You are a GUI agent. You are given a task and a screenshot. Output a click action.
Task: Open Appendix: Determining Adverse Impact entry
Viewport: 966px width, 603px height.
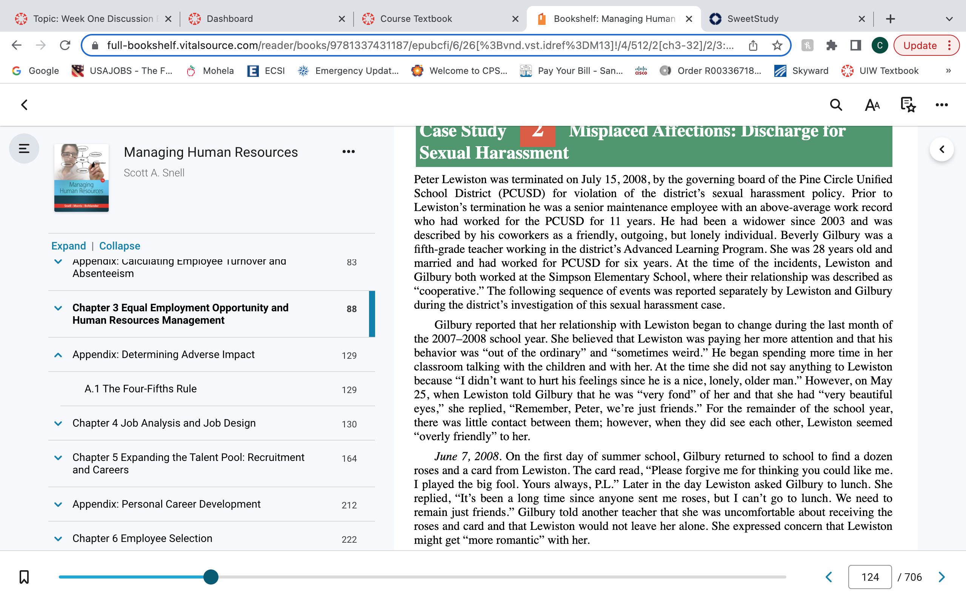163,355
